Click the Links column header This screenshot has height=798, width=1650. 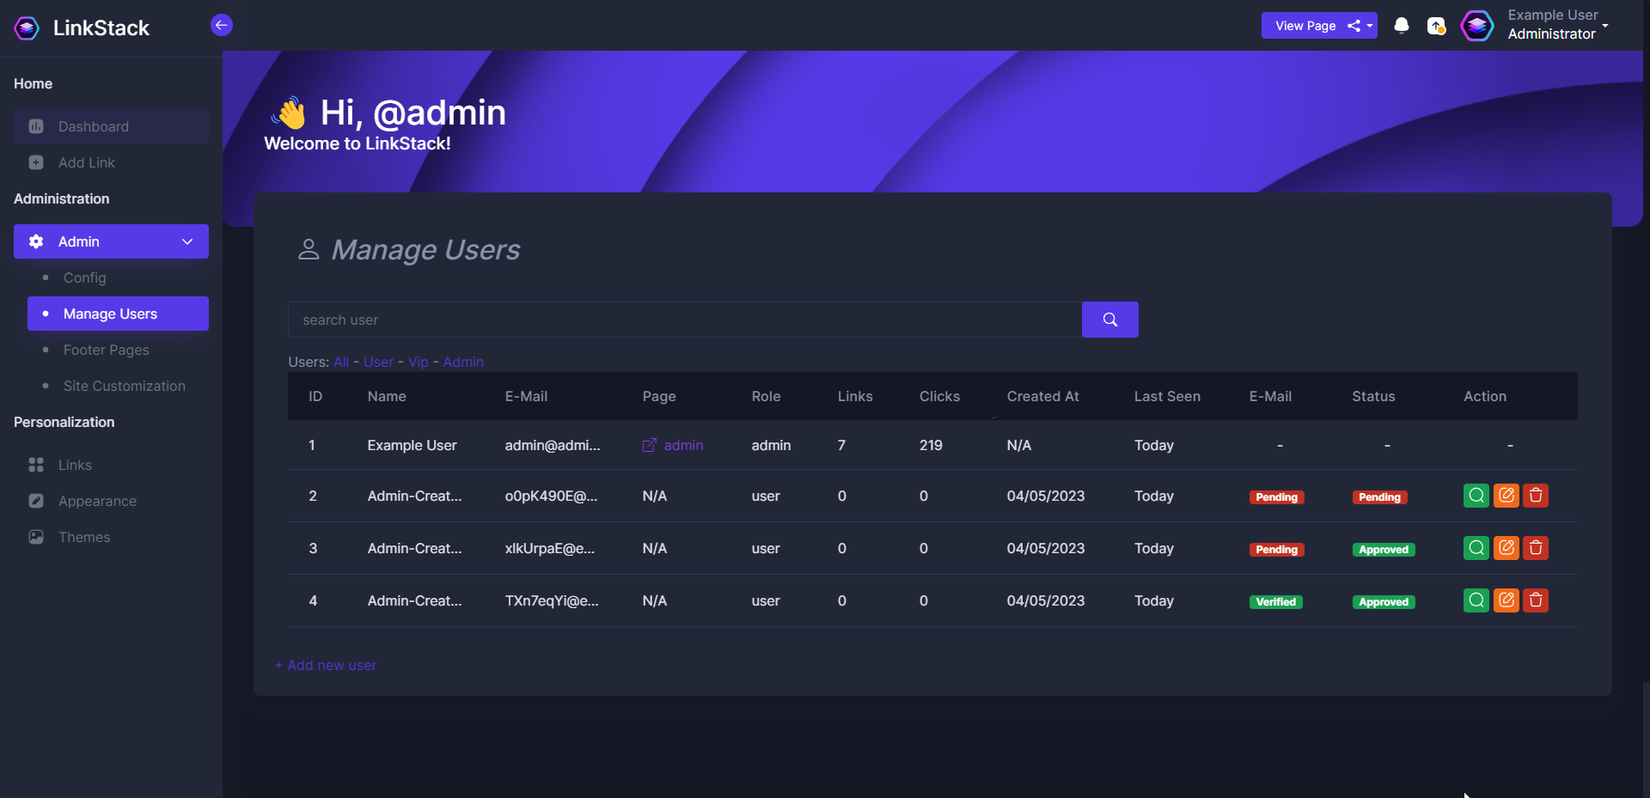point(855,396)
